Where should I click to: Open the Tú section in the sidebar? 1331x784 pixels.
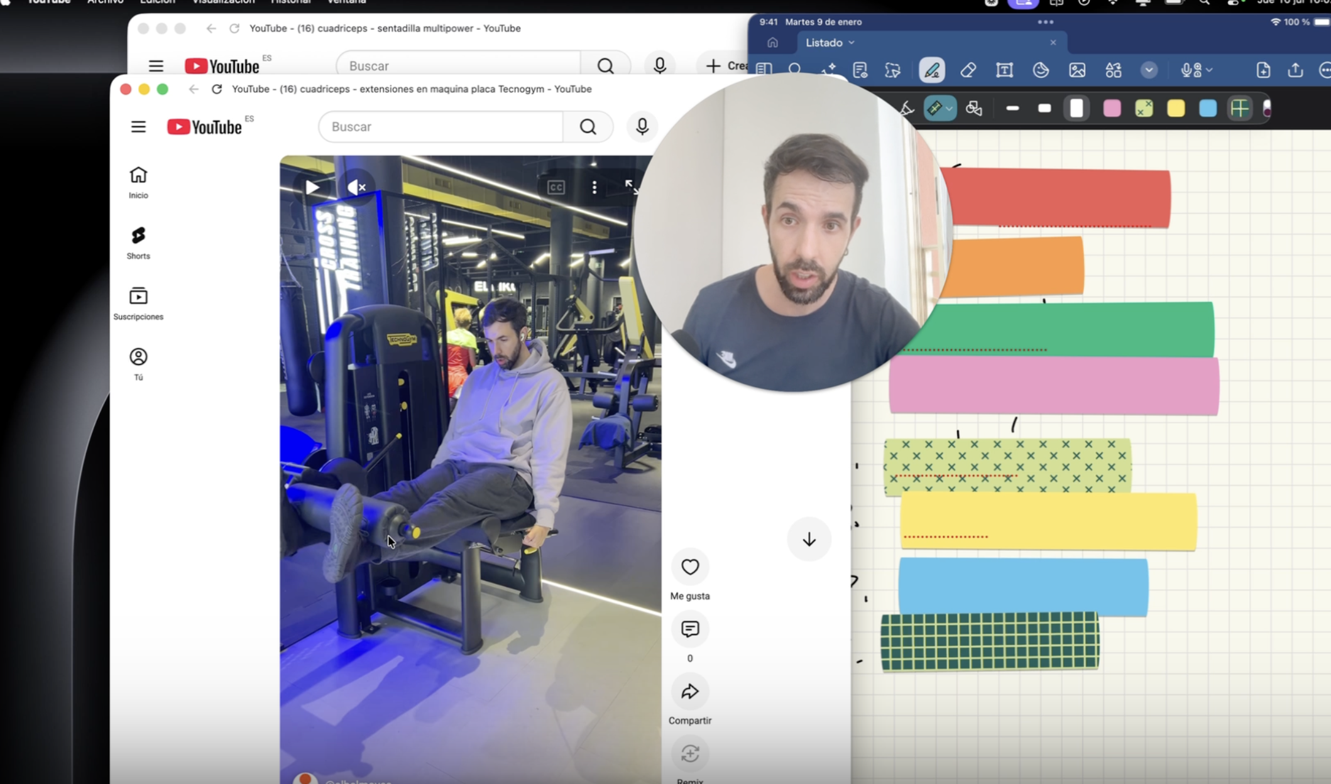coord(138,364)
